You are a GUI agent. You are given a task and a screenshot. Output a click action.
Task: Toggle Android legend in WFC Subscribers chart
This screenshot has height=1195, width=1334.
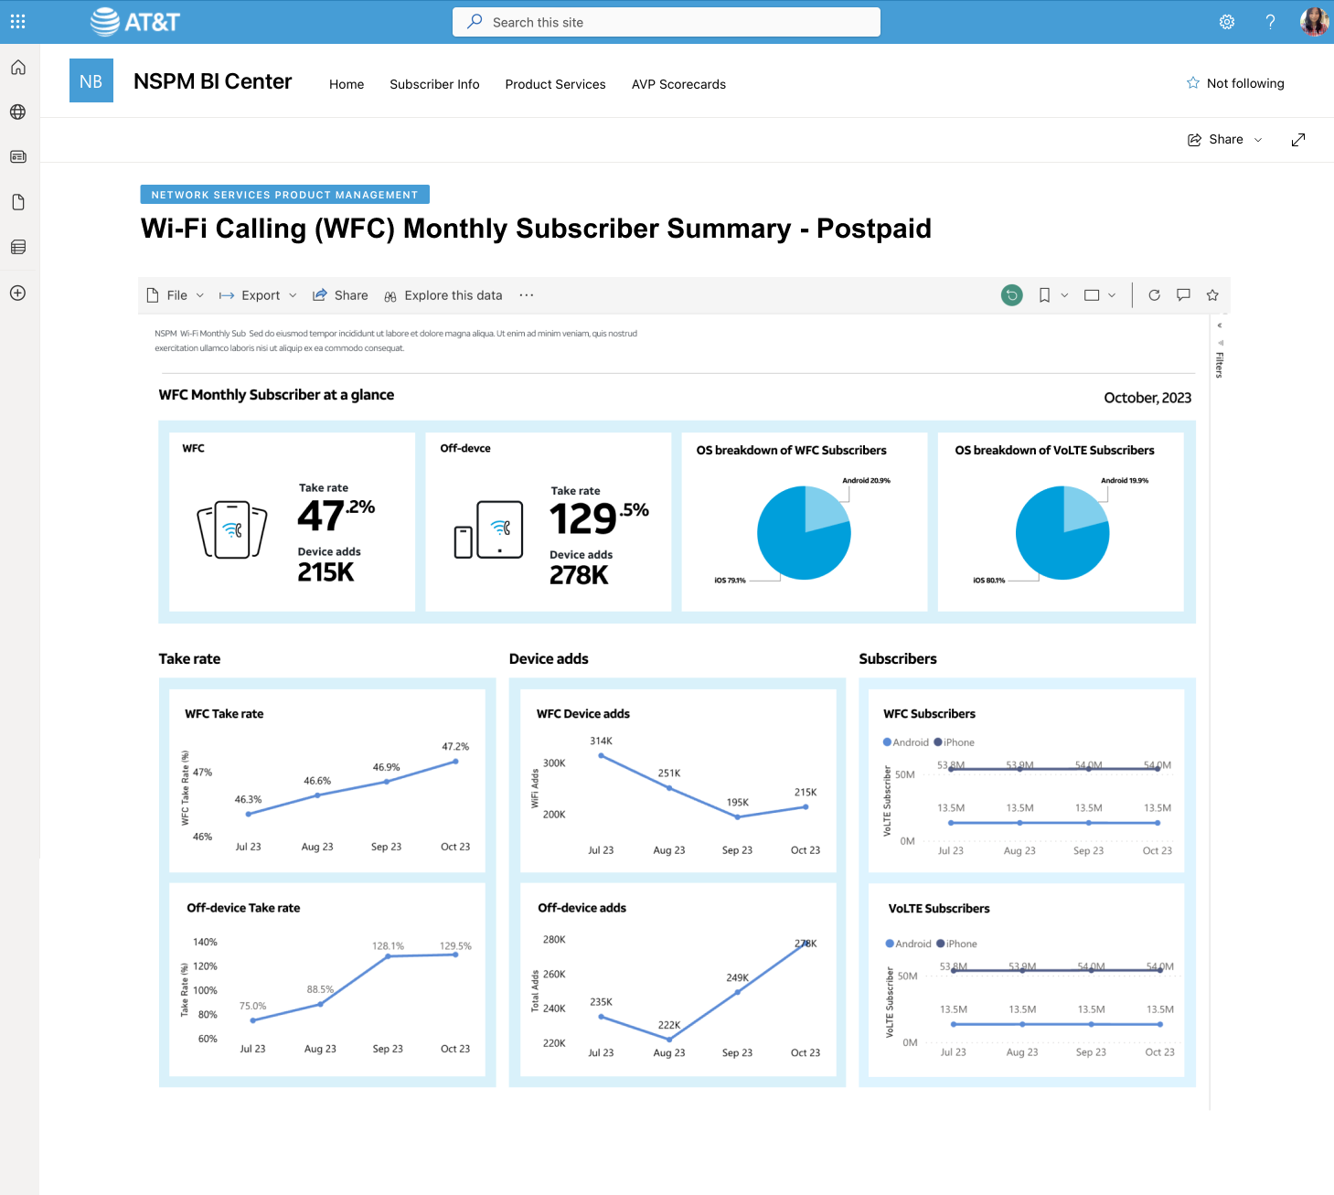906,742
